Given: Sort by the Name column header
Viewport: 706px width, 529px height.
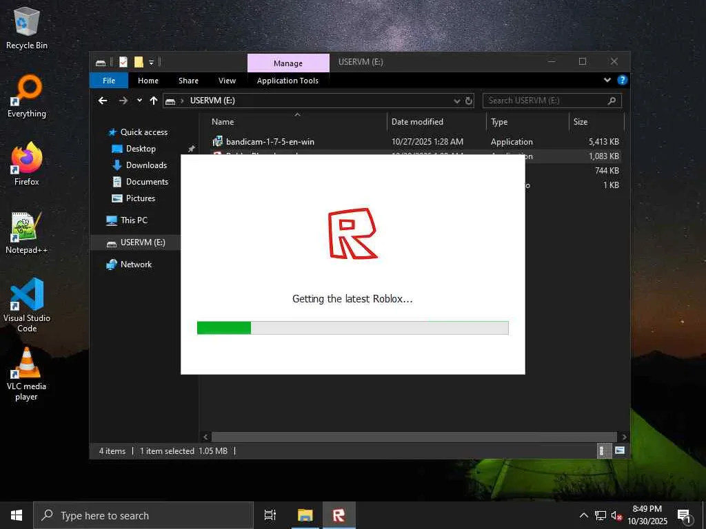Looking at the screenshot, I should 223,122.
